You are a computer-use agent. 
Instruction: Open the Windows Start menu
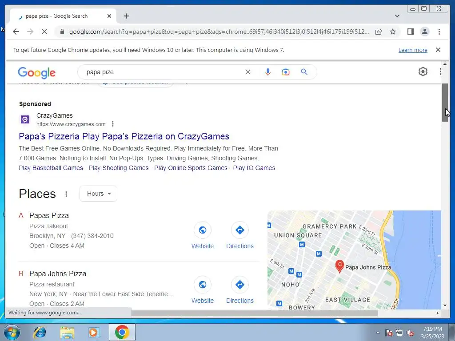(x=12, y=332)
